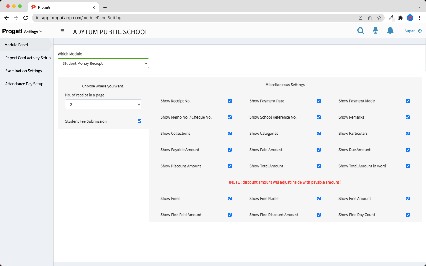Disable Show Collections

[x=230, y=133]
